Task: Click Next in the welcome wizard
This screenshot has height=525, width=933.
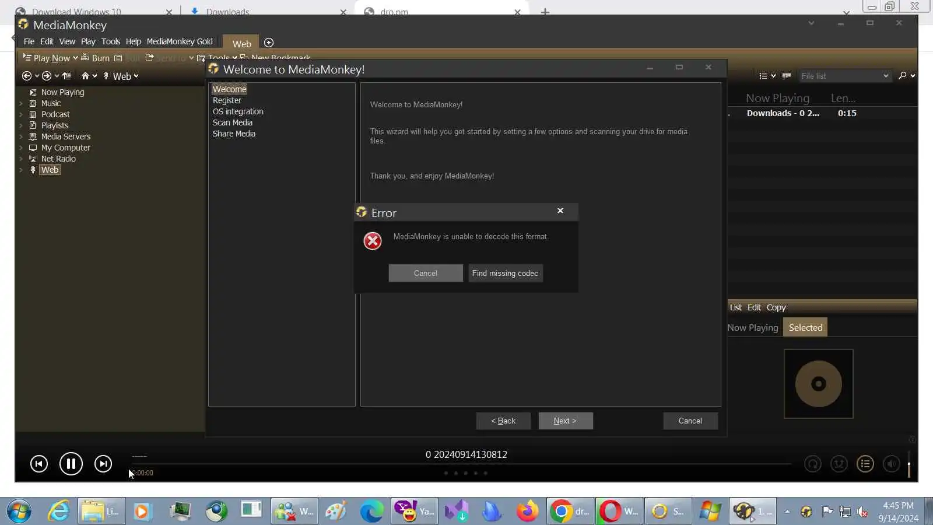Action: pos(565,421)
